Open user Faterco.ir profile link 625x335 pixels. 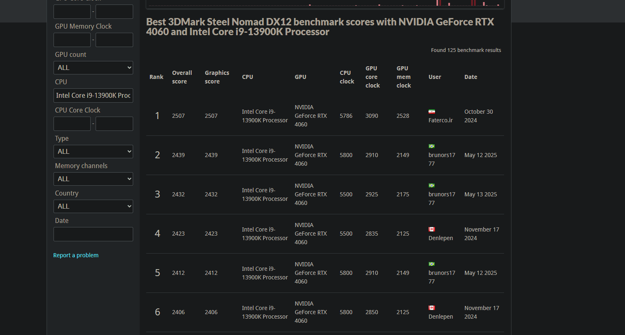tap(440, 120)
